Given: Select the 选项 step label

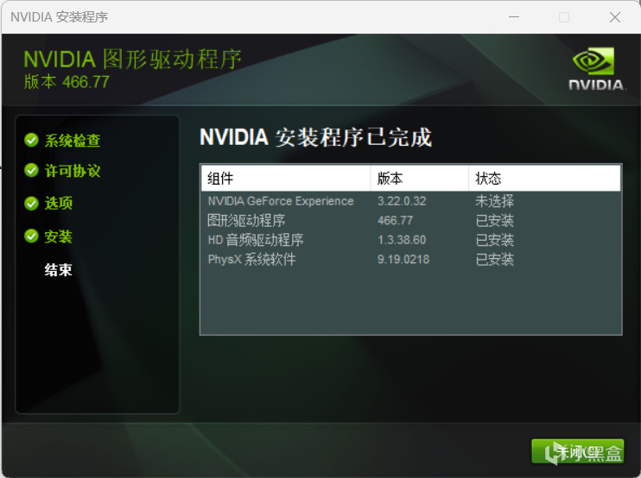Looking at the screenshot, I should click(59, 204).
